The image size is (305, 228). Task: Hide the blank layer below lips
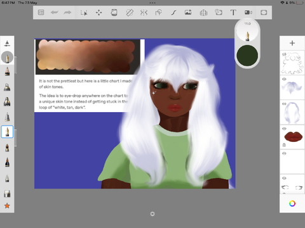[284, 153]
